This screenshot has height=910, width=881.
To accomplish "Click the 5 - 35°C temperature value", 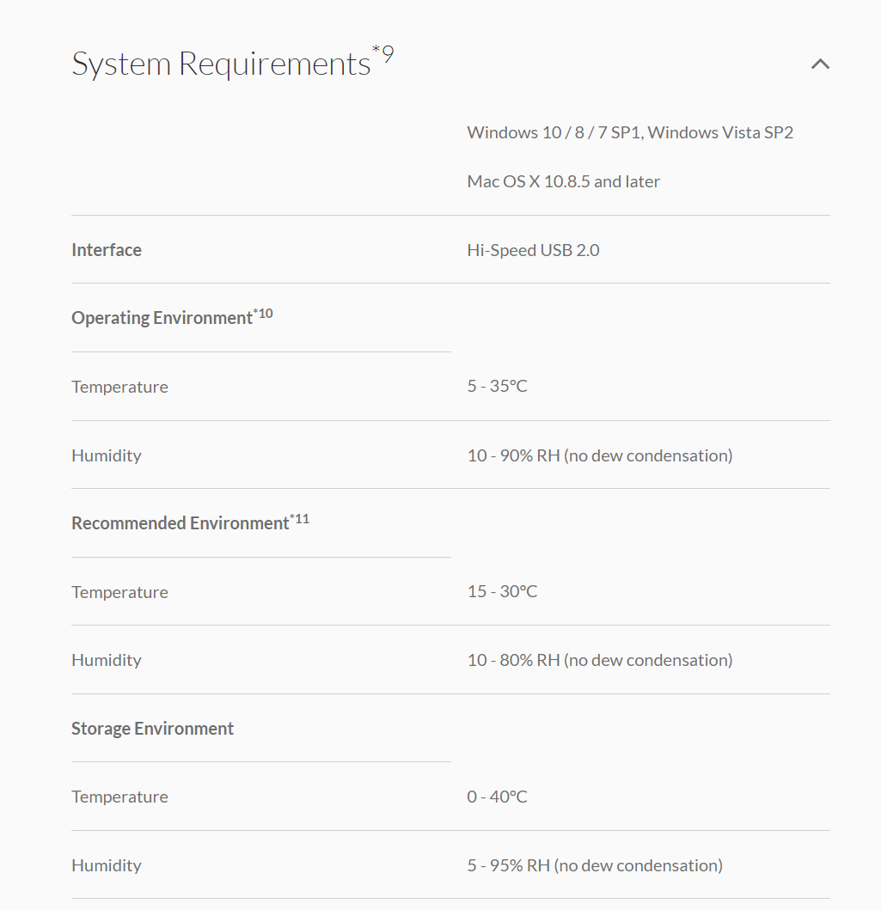I will point(497,387).
